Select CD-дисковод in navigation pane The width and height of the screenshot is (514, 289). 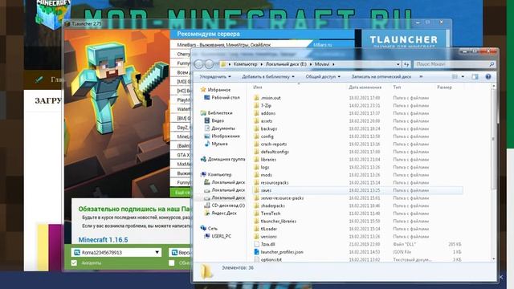point(225,206)
